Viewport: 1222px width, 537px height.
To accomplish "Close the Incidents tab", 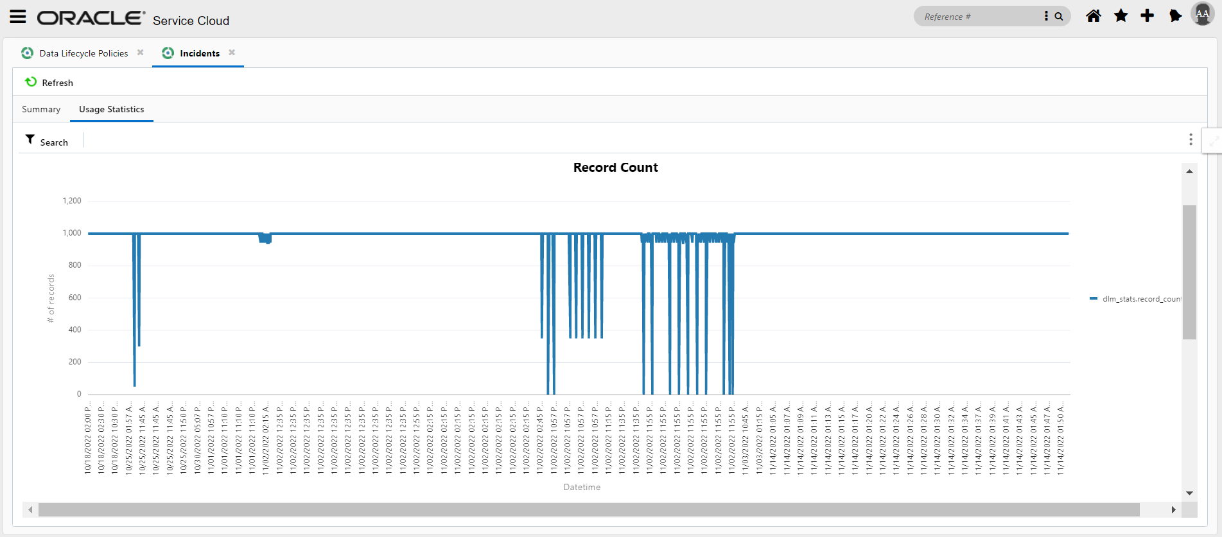I will 232,53.
